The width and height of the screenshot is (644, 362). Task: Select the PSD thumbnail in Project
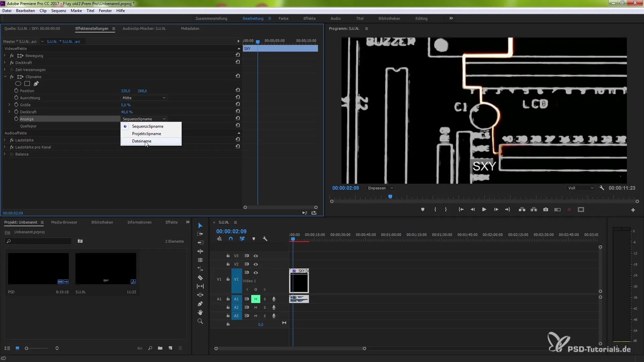point(38,268)
